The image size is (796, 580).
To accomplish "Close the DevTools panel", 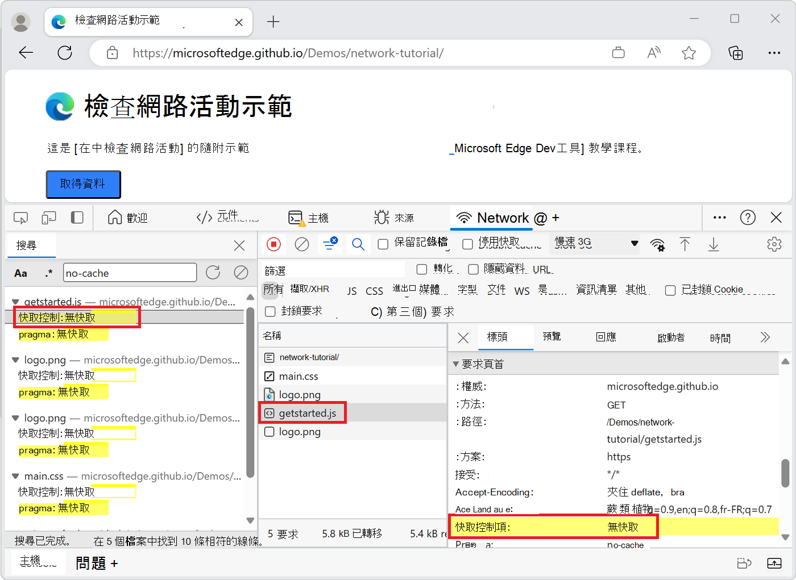I will tap(776, 218).
